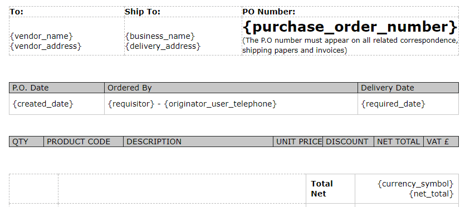Select the {vendor_address} placeholder
Image resolution: width=470 pixels, height=207 pixels.
46,46
